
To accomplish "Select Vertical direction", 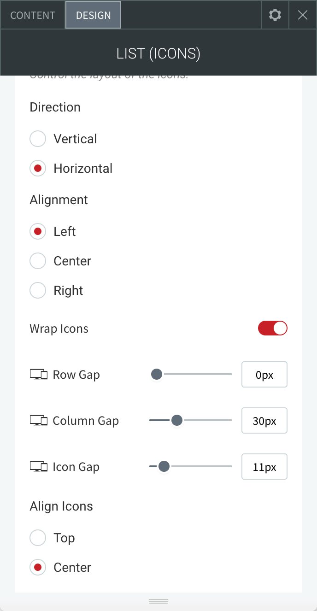I will (38, 139).
